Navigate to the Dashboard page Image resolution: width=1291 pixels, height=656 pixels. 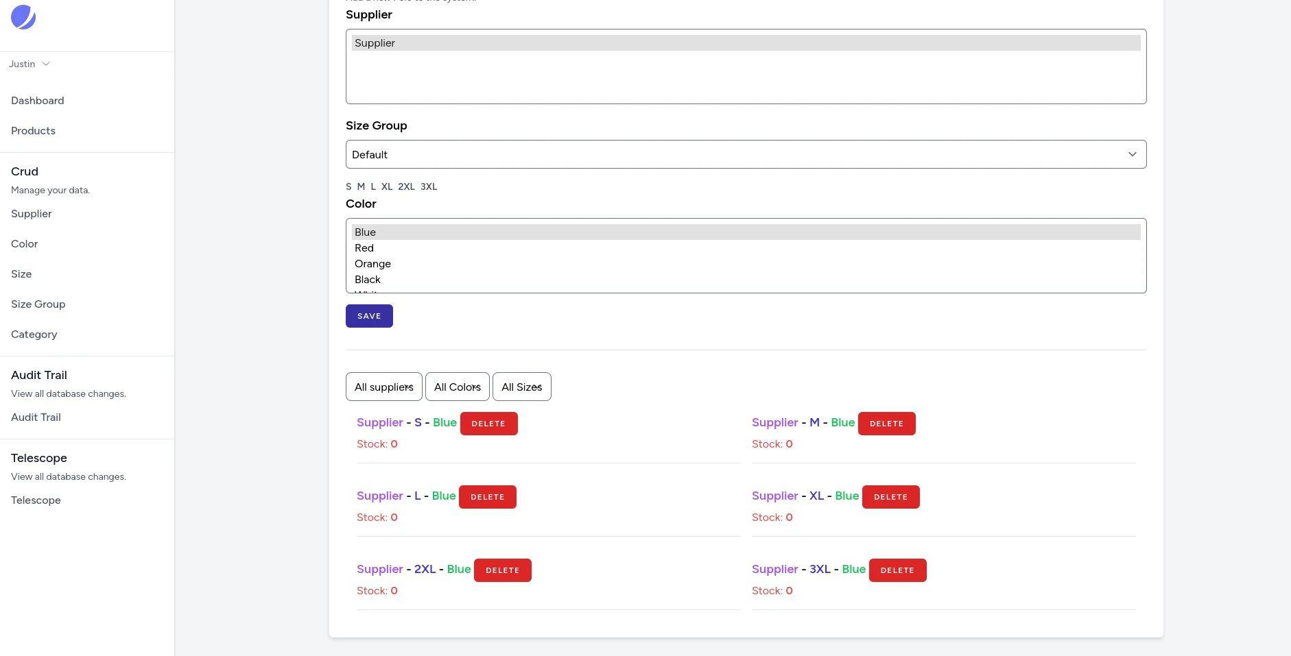[38, 101]
